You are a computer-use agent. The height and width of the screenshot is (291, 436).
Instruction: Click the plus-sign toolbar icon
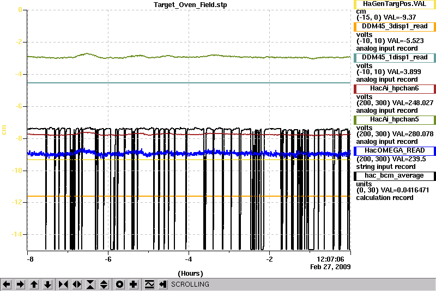134,284
